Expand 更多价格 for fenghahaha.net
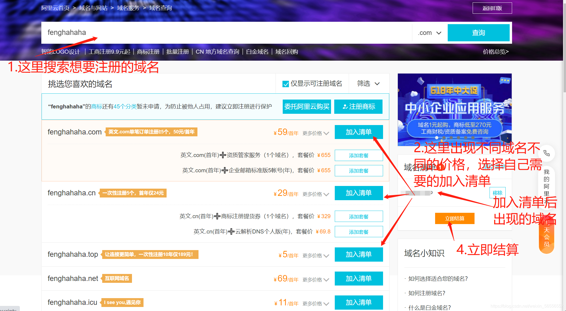Viewport: 566px width, 311px height. (x=315, y=280)
